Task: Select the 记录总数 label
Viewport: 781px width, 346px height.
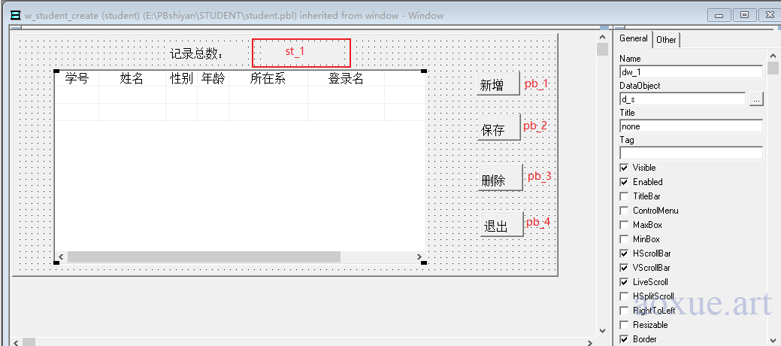Action: (x=197, y=54)
